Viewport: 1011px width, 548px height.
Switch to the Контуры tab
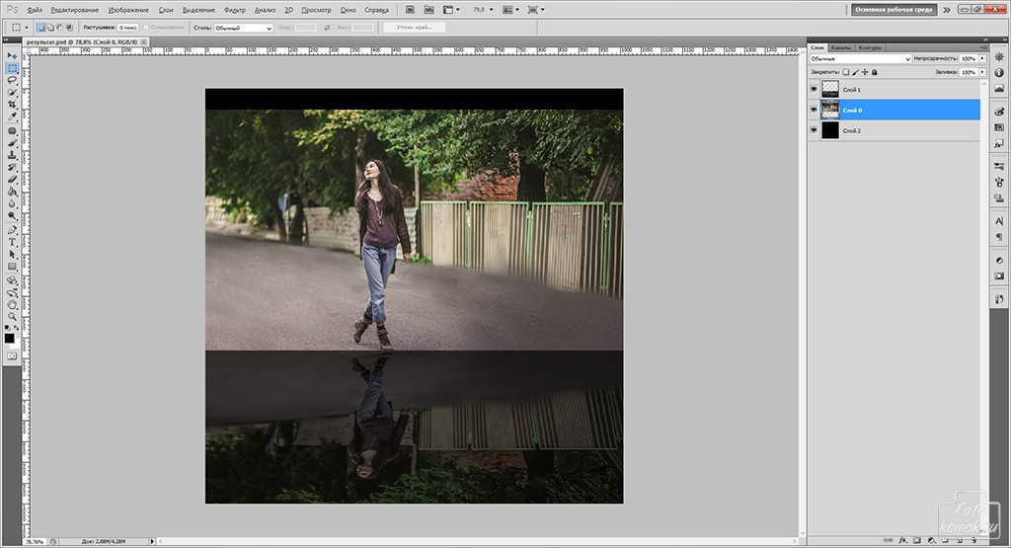[870, 47]
